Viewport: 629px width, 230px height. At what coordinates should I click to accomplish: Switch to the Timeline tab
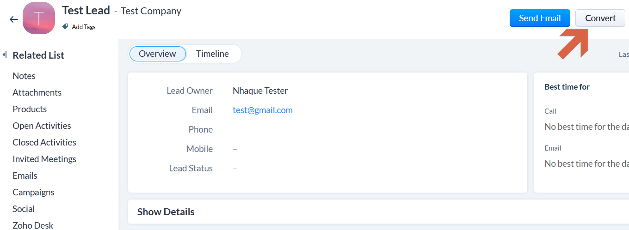point(212,54)
